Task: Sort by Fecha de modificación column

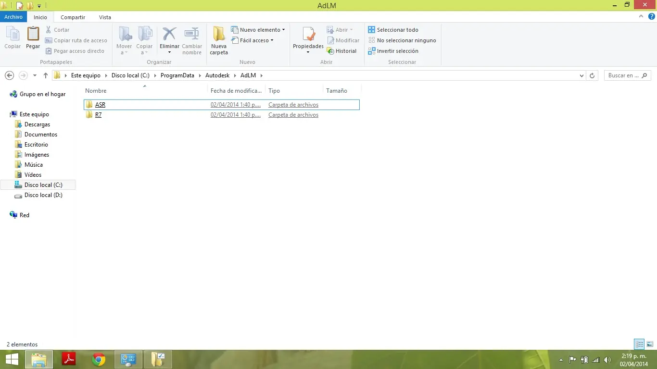Action: (x=236, y=90)
